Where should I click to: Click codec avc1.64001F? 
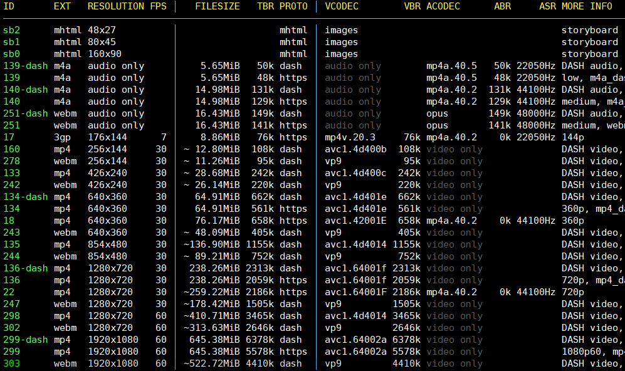point(355,293)
